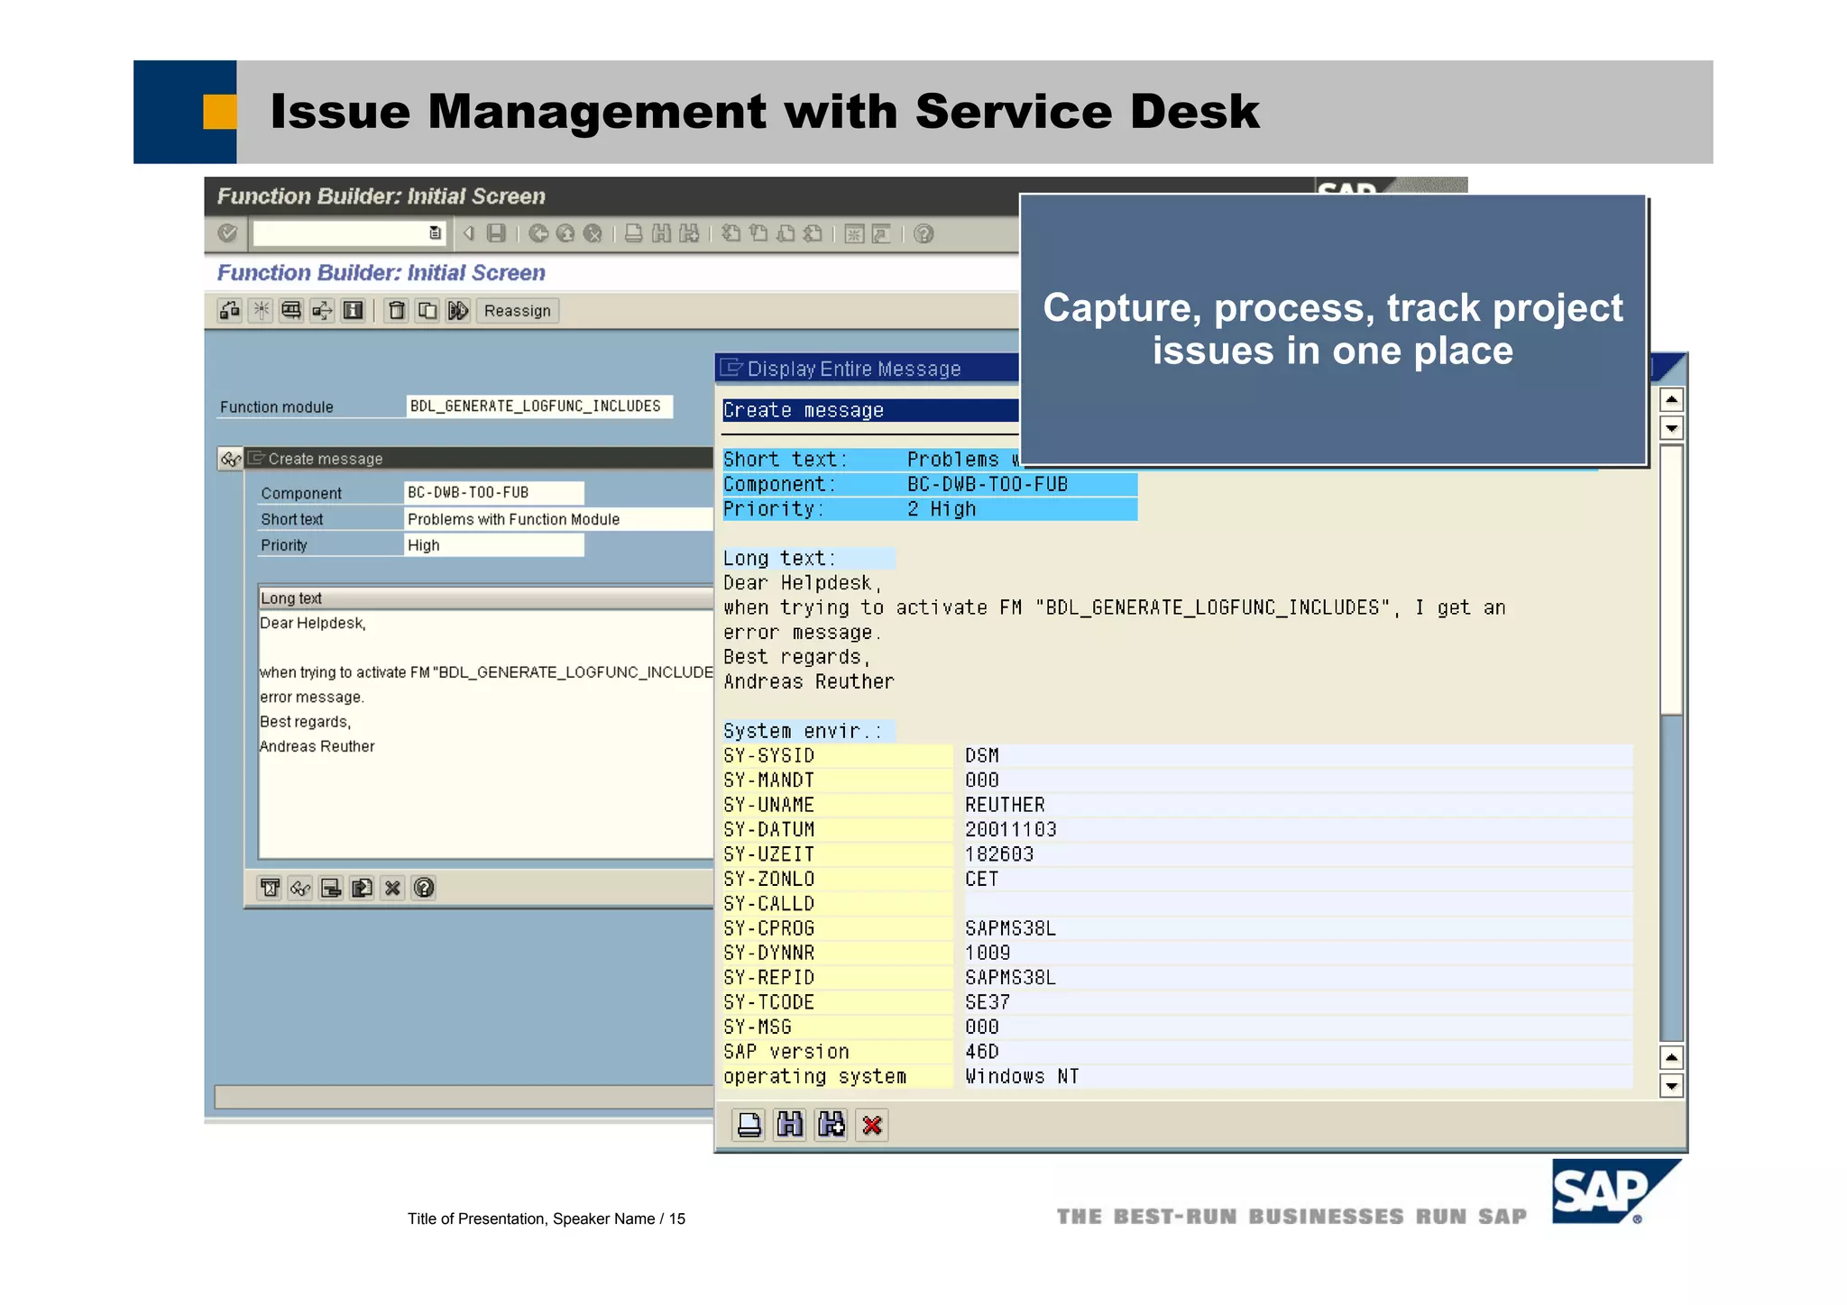Click the top scroll-up arrow of message scrollbar
The width and height of the screenshot is (1847, 1305).
point(1671,399)
